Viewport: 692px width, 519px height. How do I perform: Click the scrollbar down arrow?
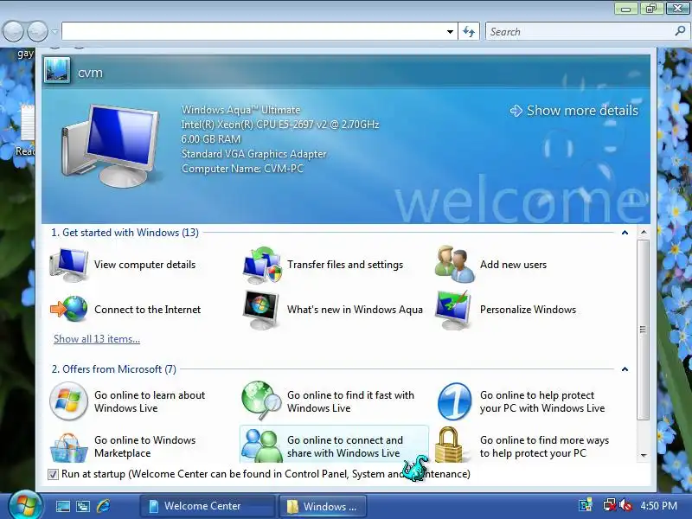(x=644, y=455)
